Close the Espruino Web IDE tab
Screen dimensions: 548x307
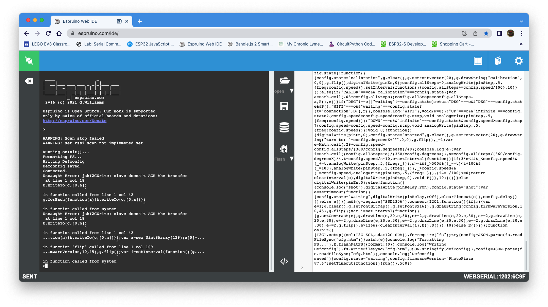click(x=127, y=21)
